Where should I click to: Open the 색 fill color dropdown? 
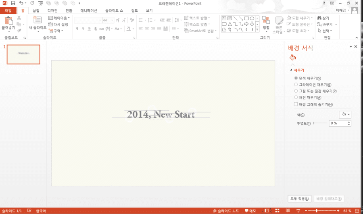pyautogui.click(x=345, y=114)
